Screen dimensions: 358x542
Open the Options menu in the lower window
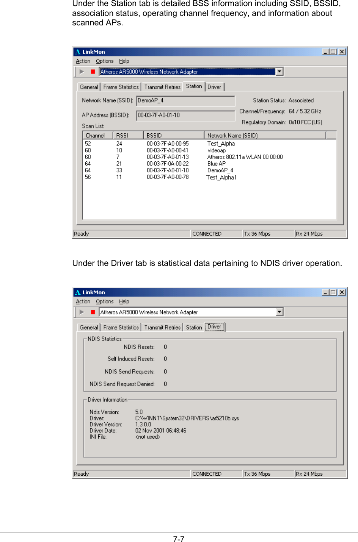pos(105,301)
